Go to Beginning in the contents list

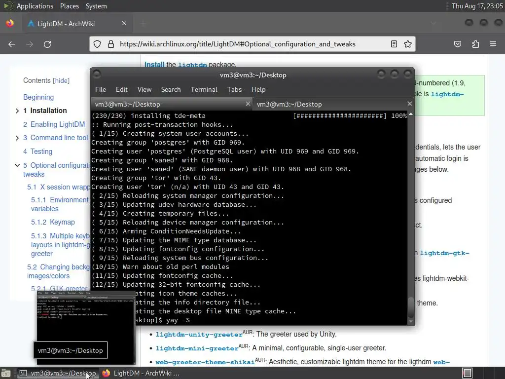point(38,97)
